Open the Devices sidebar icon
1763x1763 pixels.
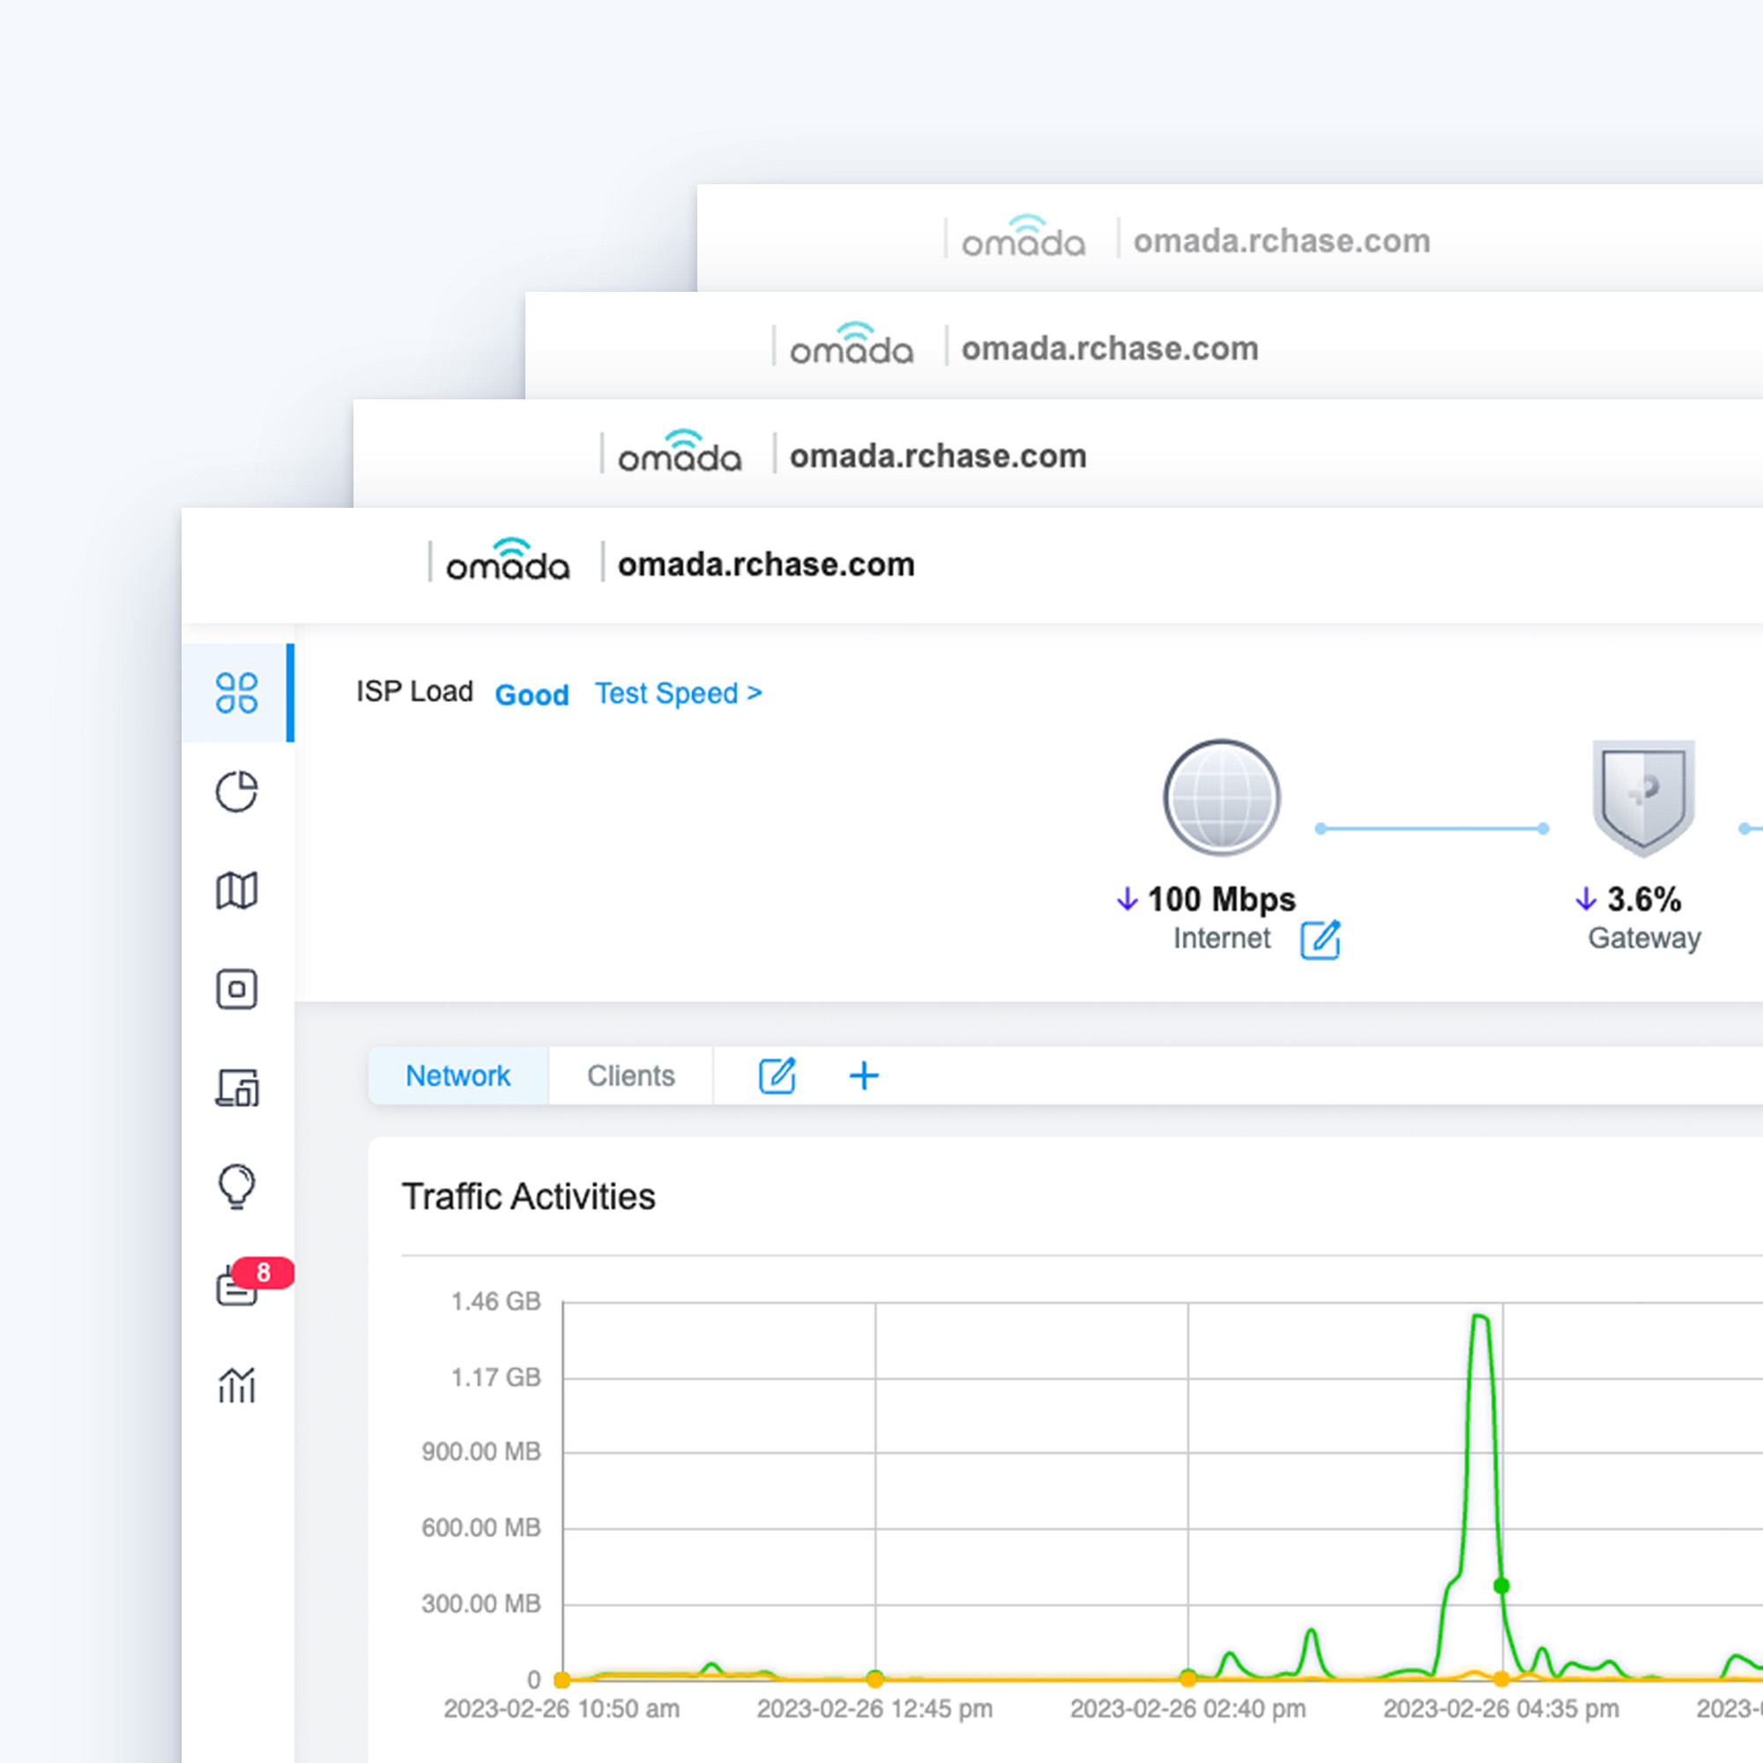coord(236,989)
